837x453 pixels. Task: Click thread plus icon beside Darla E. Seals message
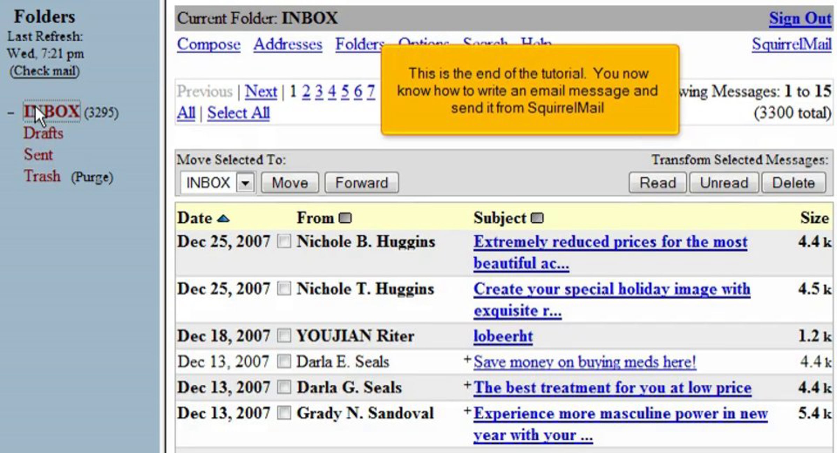pos(467,359)
